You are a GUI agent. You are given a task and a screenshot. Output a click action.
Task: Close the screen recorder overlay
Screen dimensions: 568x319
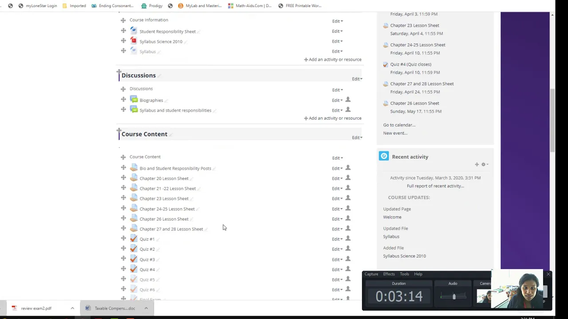pos(548,274)
